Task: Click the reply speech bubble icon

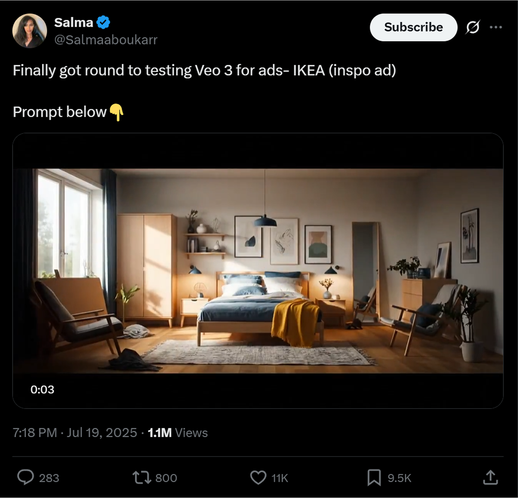Action: tap(25, 477)
